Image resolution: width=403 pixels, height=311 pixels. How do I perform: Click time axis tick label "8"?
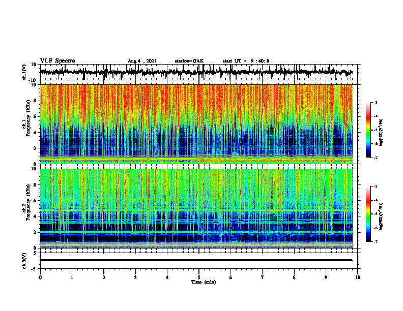pyautogui.click(x=294, y=277)
